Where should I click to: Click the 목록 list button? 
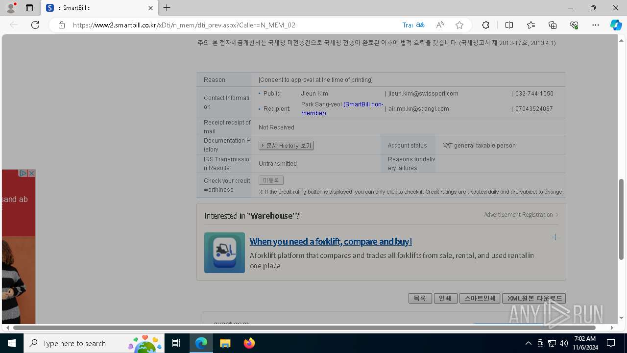point(420,298)
